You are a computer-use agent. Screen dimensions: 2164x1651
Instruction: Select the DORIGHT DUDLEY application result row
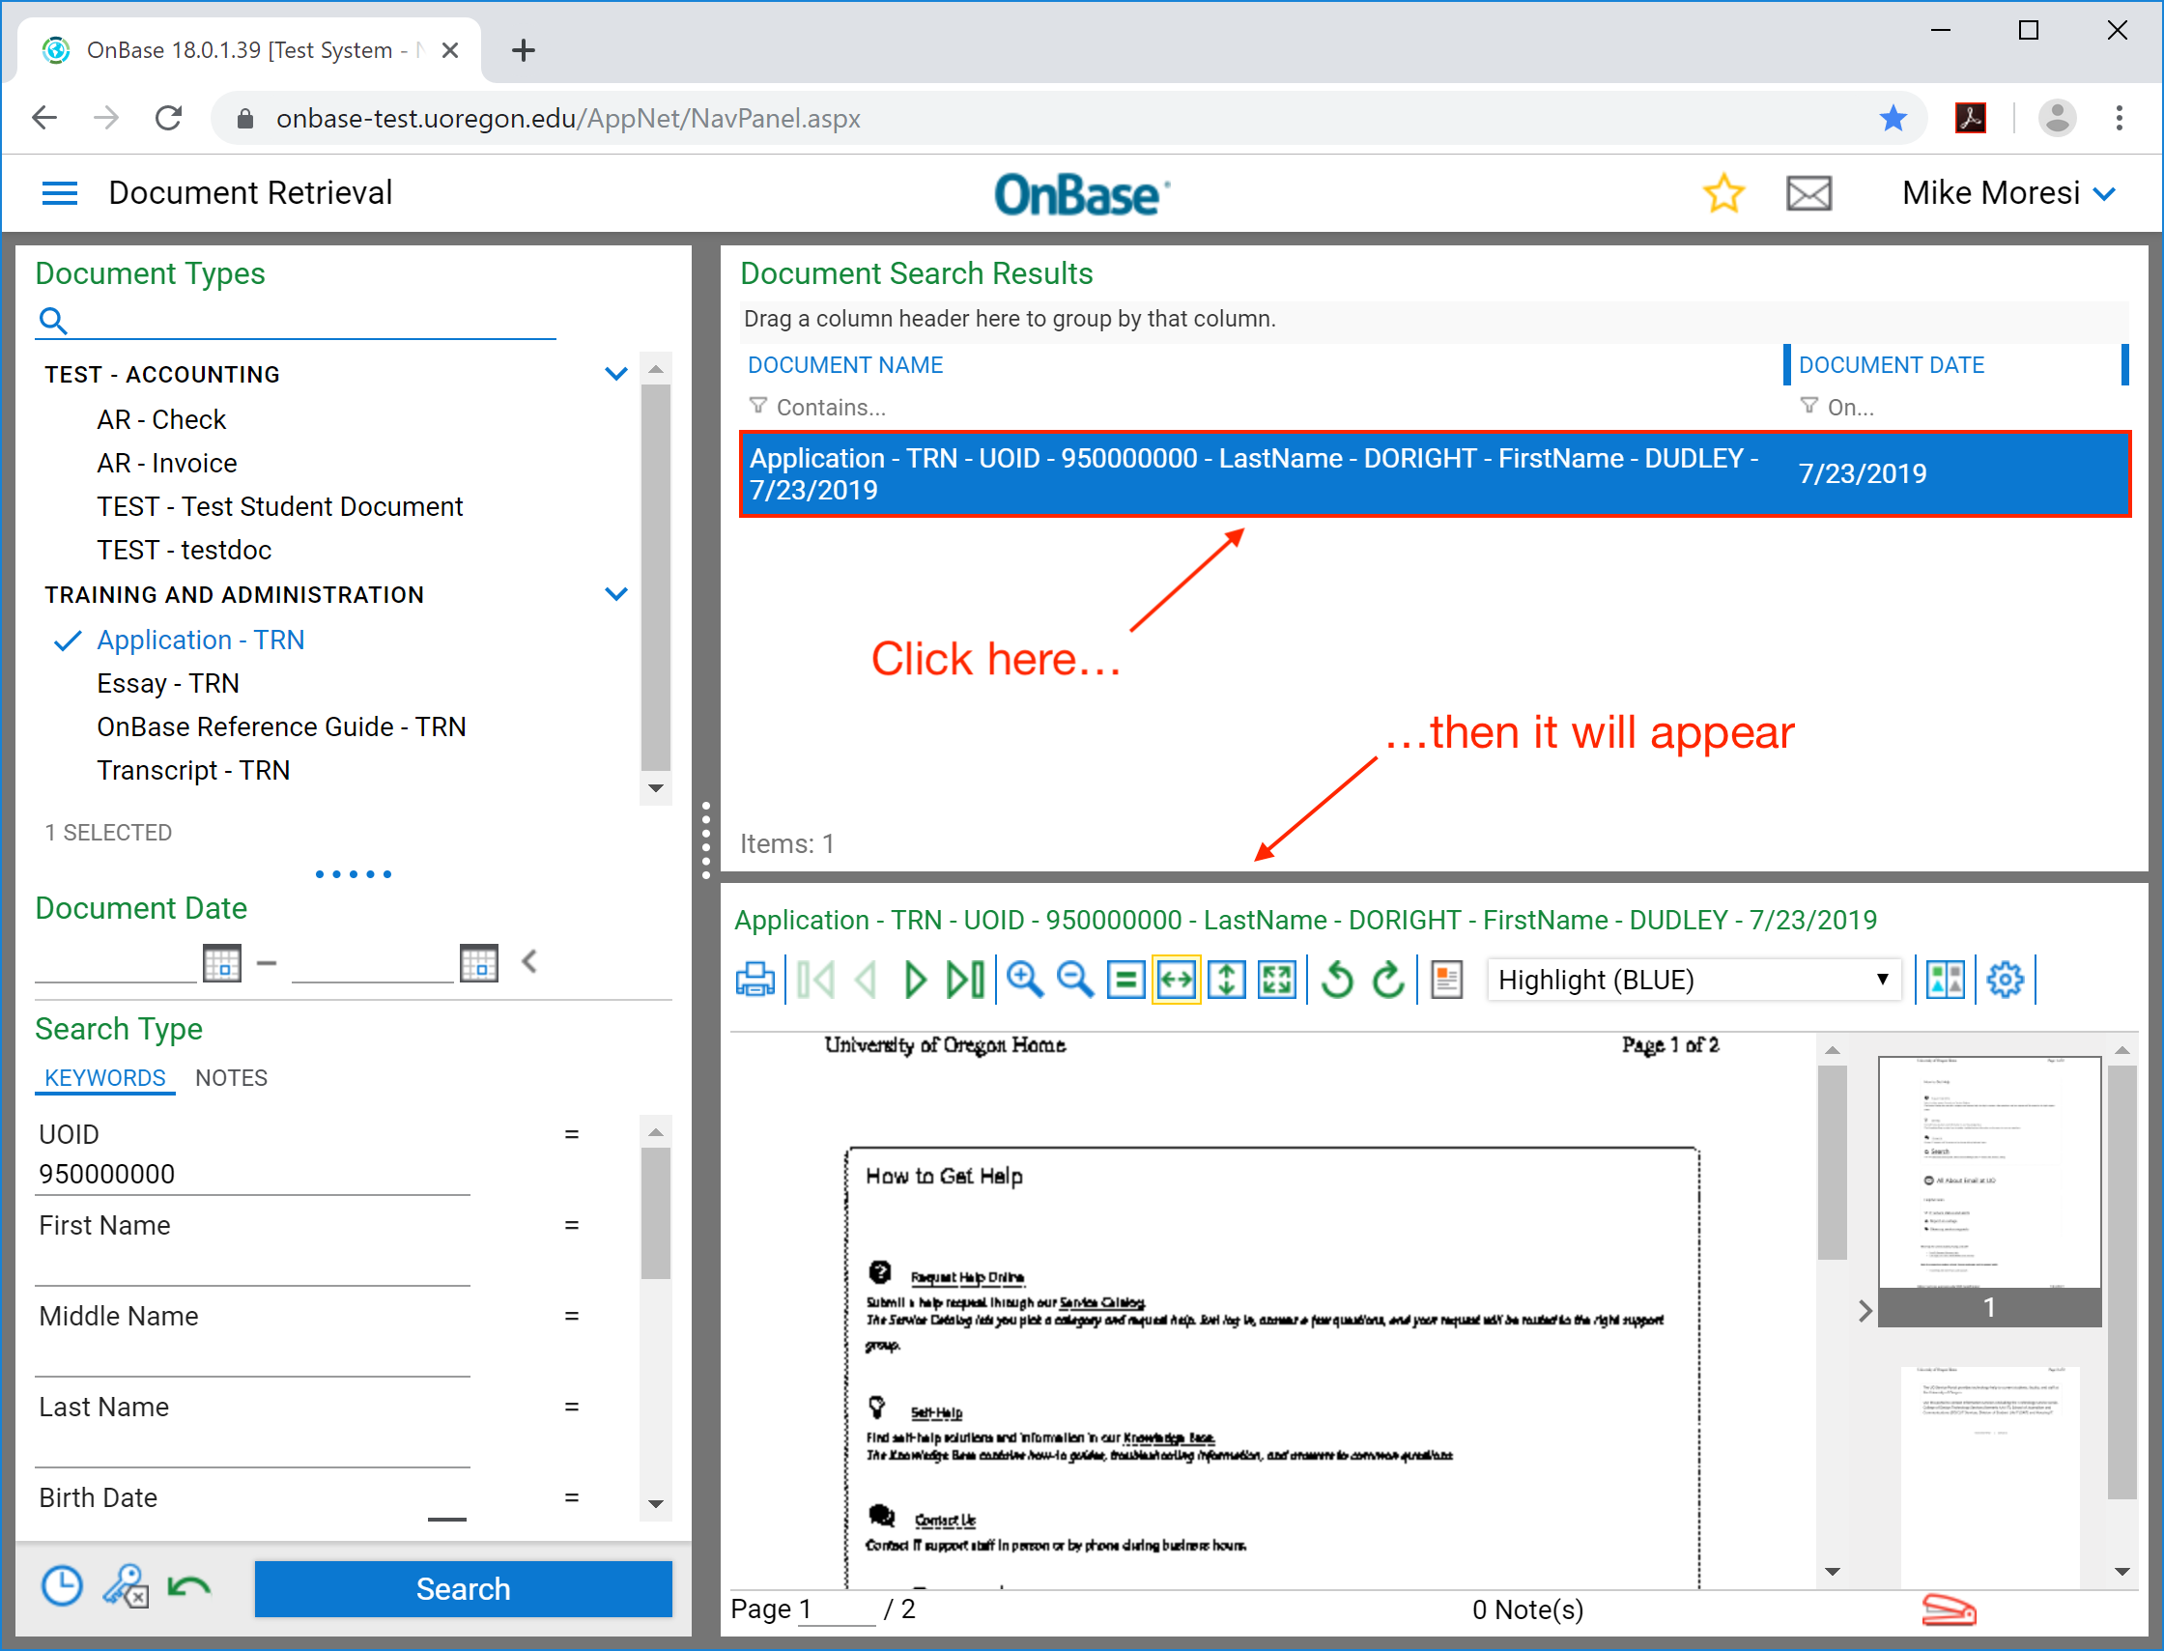1435,473
